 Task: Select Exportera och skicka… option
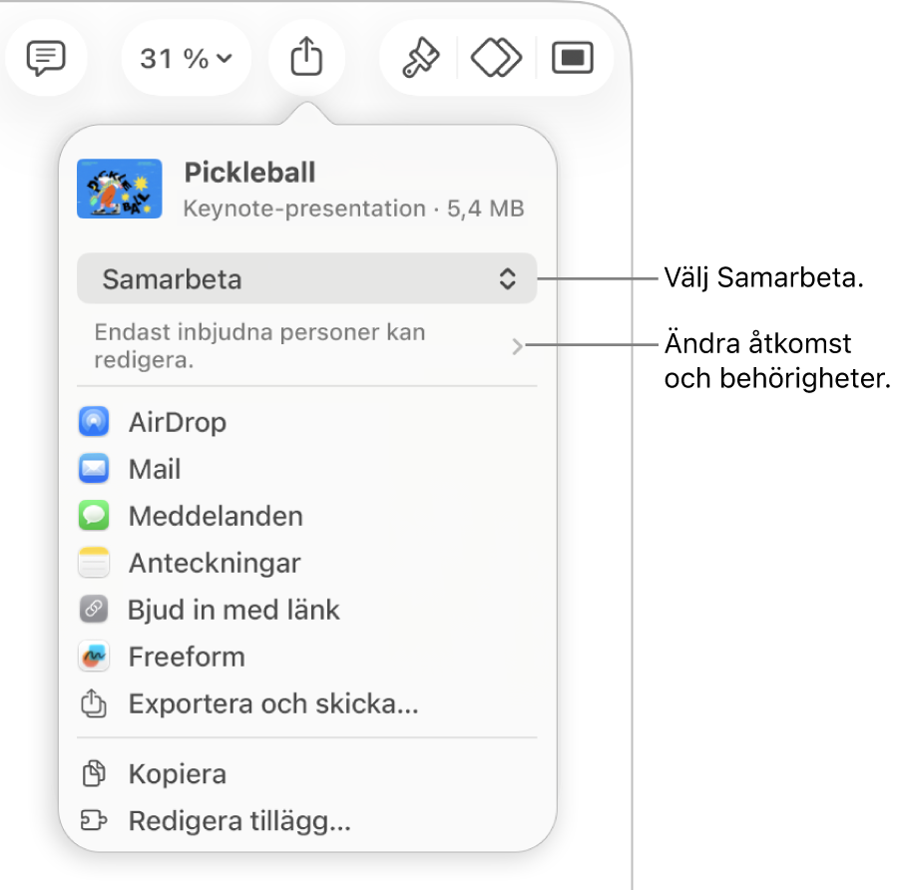[273, 703]
